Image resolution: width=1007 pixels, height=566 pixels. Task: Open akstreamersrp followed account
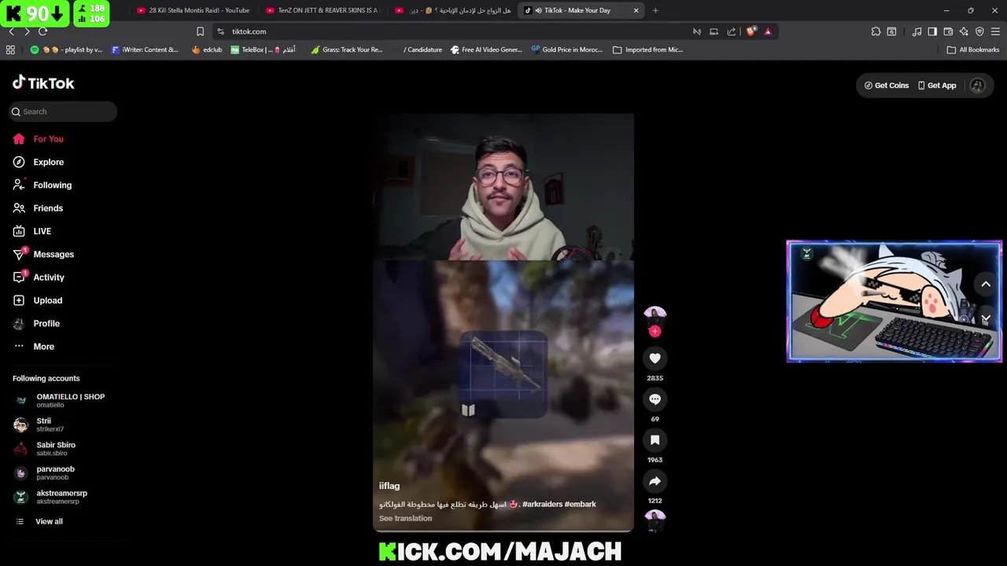click(51, 497)
